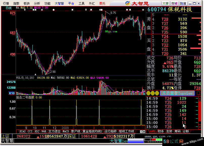Click buy level 1 price 734
Image resolution: width=204 pixels, height=146 pixels.
[x=165, y=36]
